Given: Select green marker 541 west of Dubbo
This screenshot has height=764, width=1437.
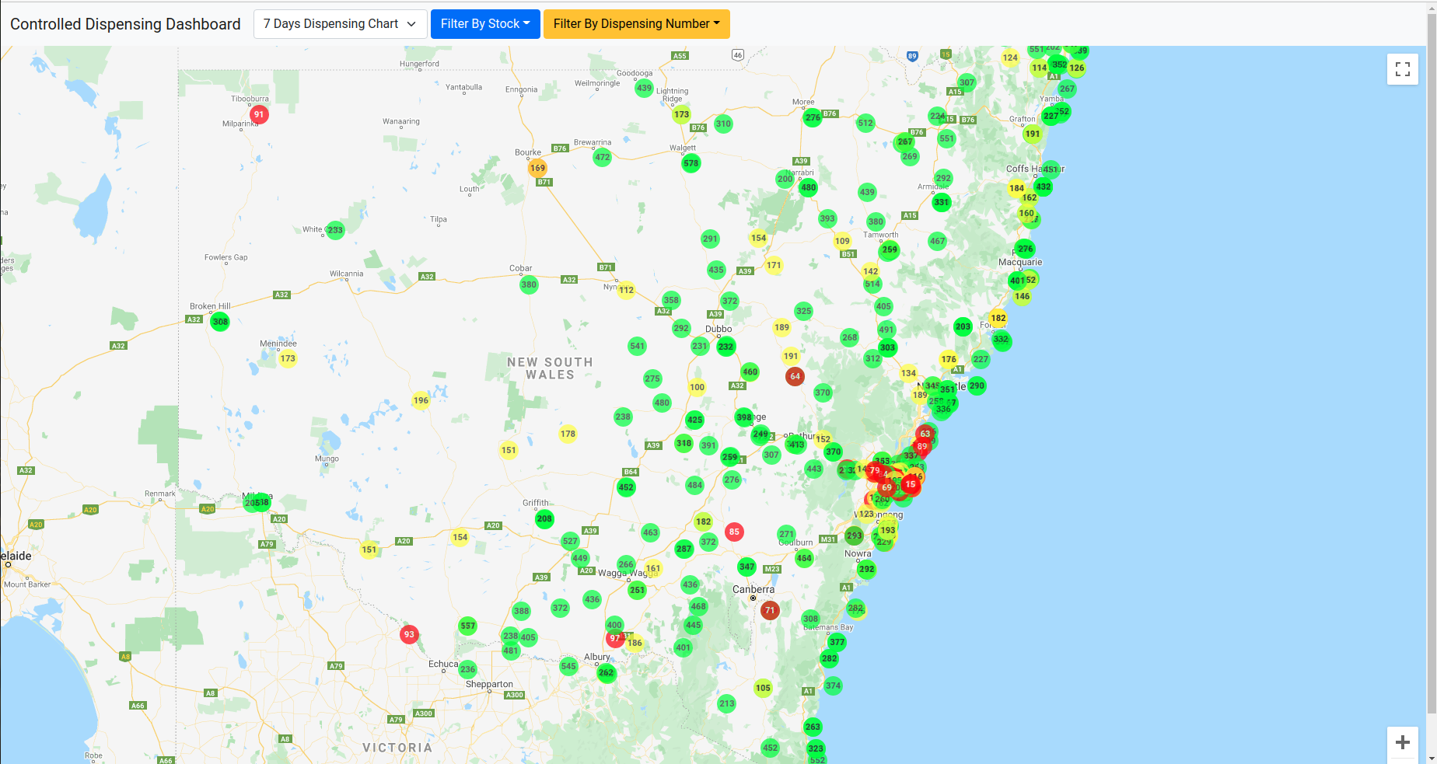Looking at the screenshot, I should pyautogui.click(x=637, y=346).
